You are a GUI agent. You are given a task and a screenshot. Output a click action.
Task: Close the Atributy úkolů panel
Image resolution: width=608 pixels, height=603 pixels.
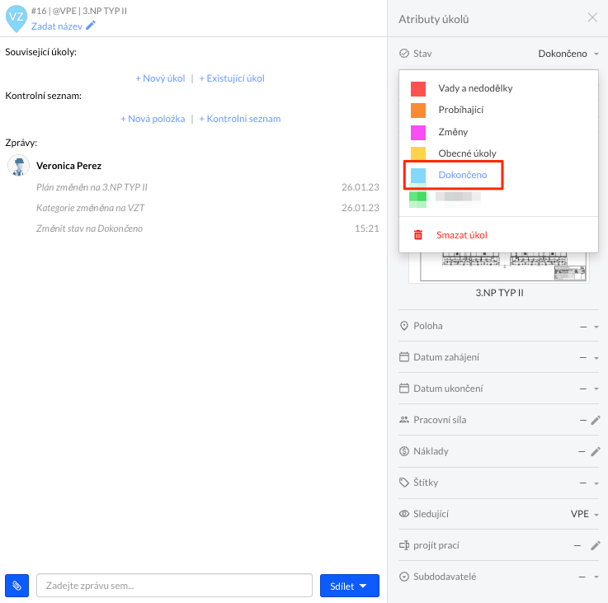click(592, 17)
